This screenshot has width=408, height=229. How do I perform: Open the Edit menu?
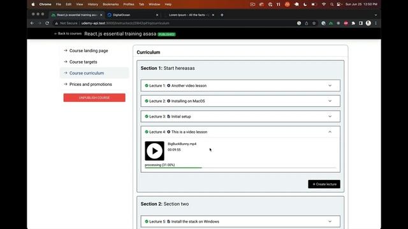68,4
